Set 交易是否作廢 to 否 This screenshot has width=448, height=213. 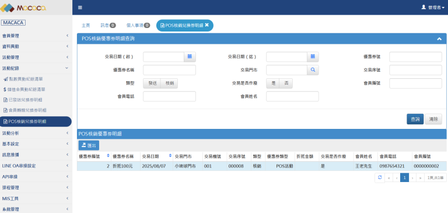pyautogui.click(x=286, y=83)
